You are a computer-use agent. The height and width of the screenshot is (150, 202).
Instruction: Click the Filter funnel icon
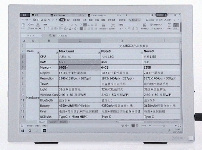click(x=176, y=25)
